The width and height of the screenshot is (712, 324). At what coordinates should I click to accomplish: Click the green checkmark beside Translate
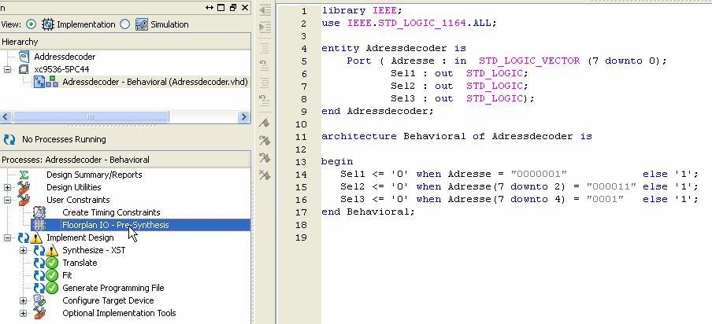(52, 263)
